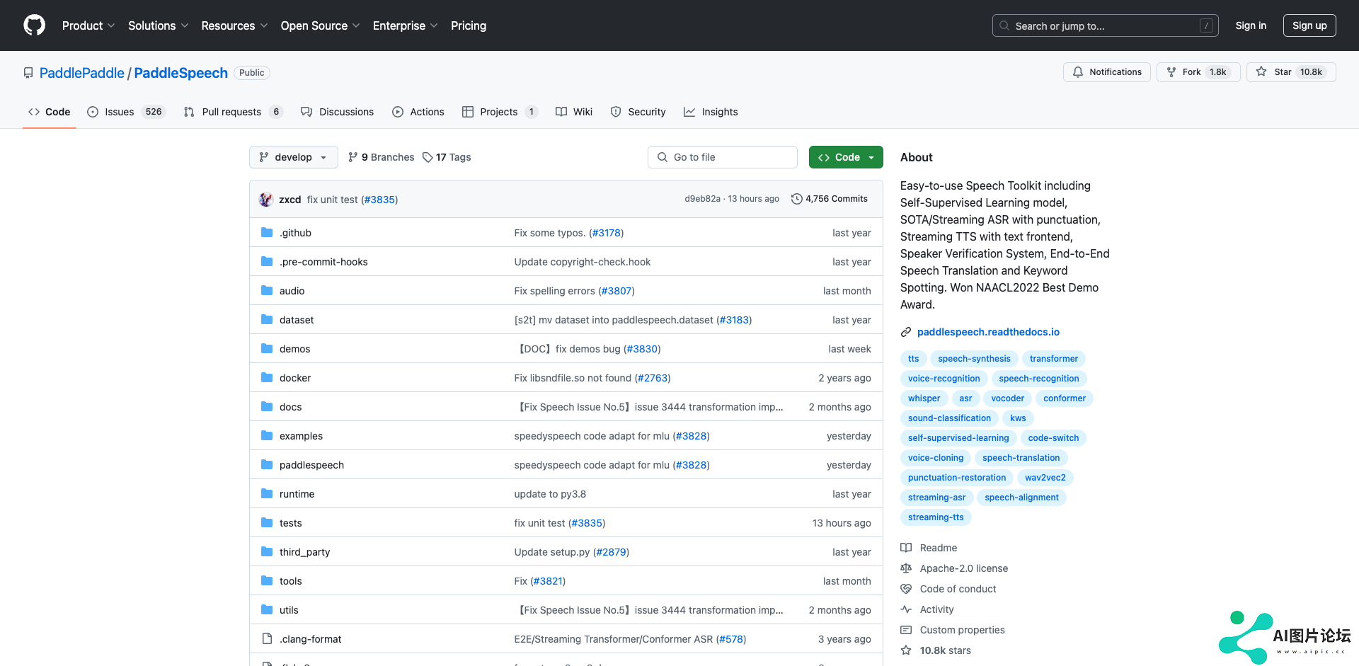Open the Insights tab
Viewport: 1359px width, 666px height.
coord(711,112)
